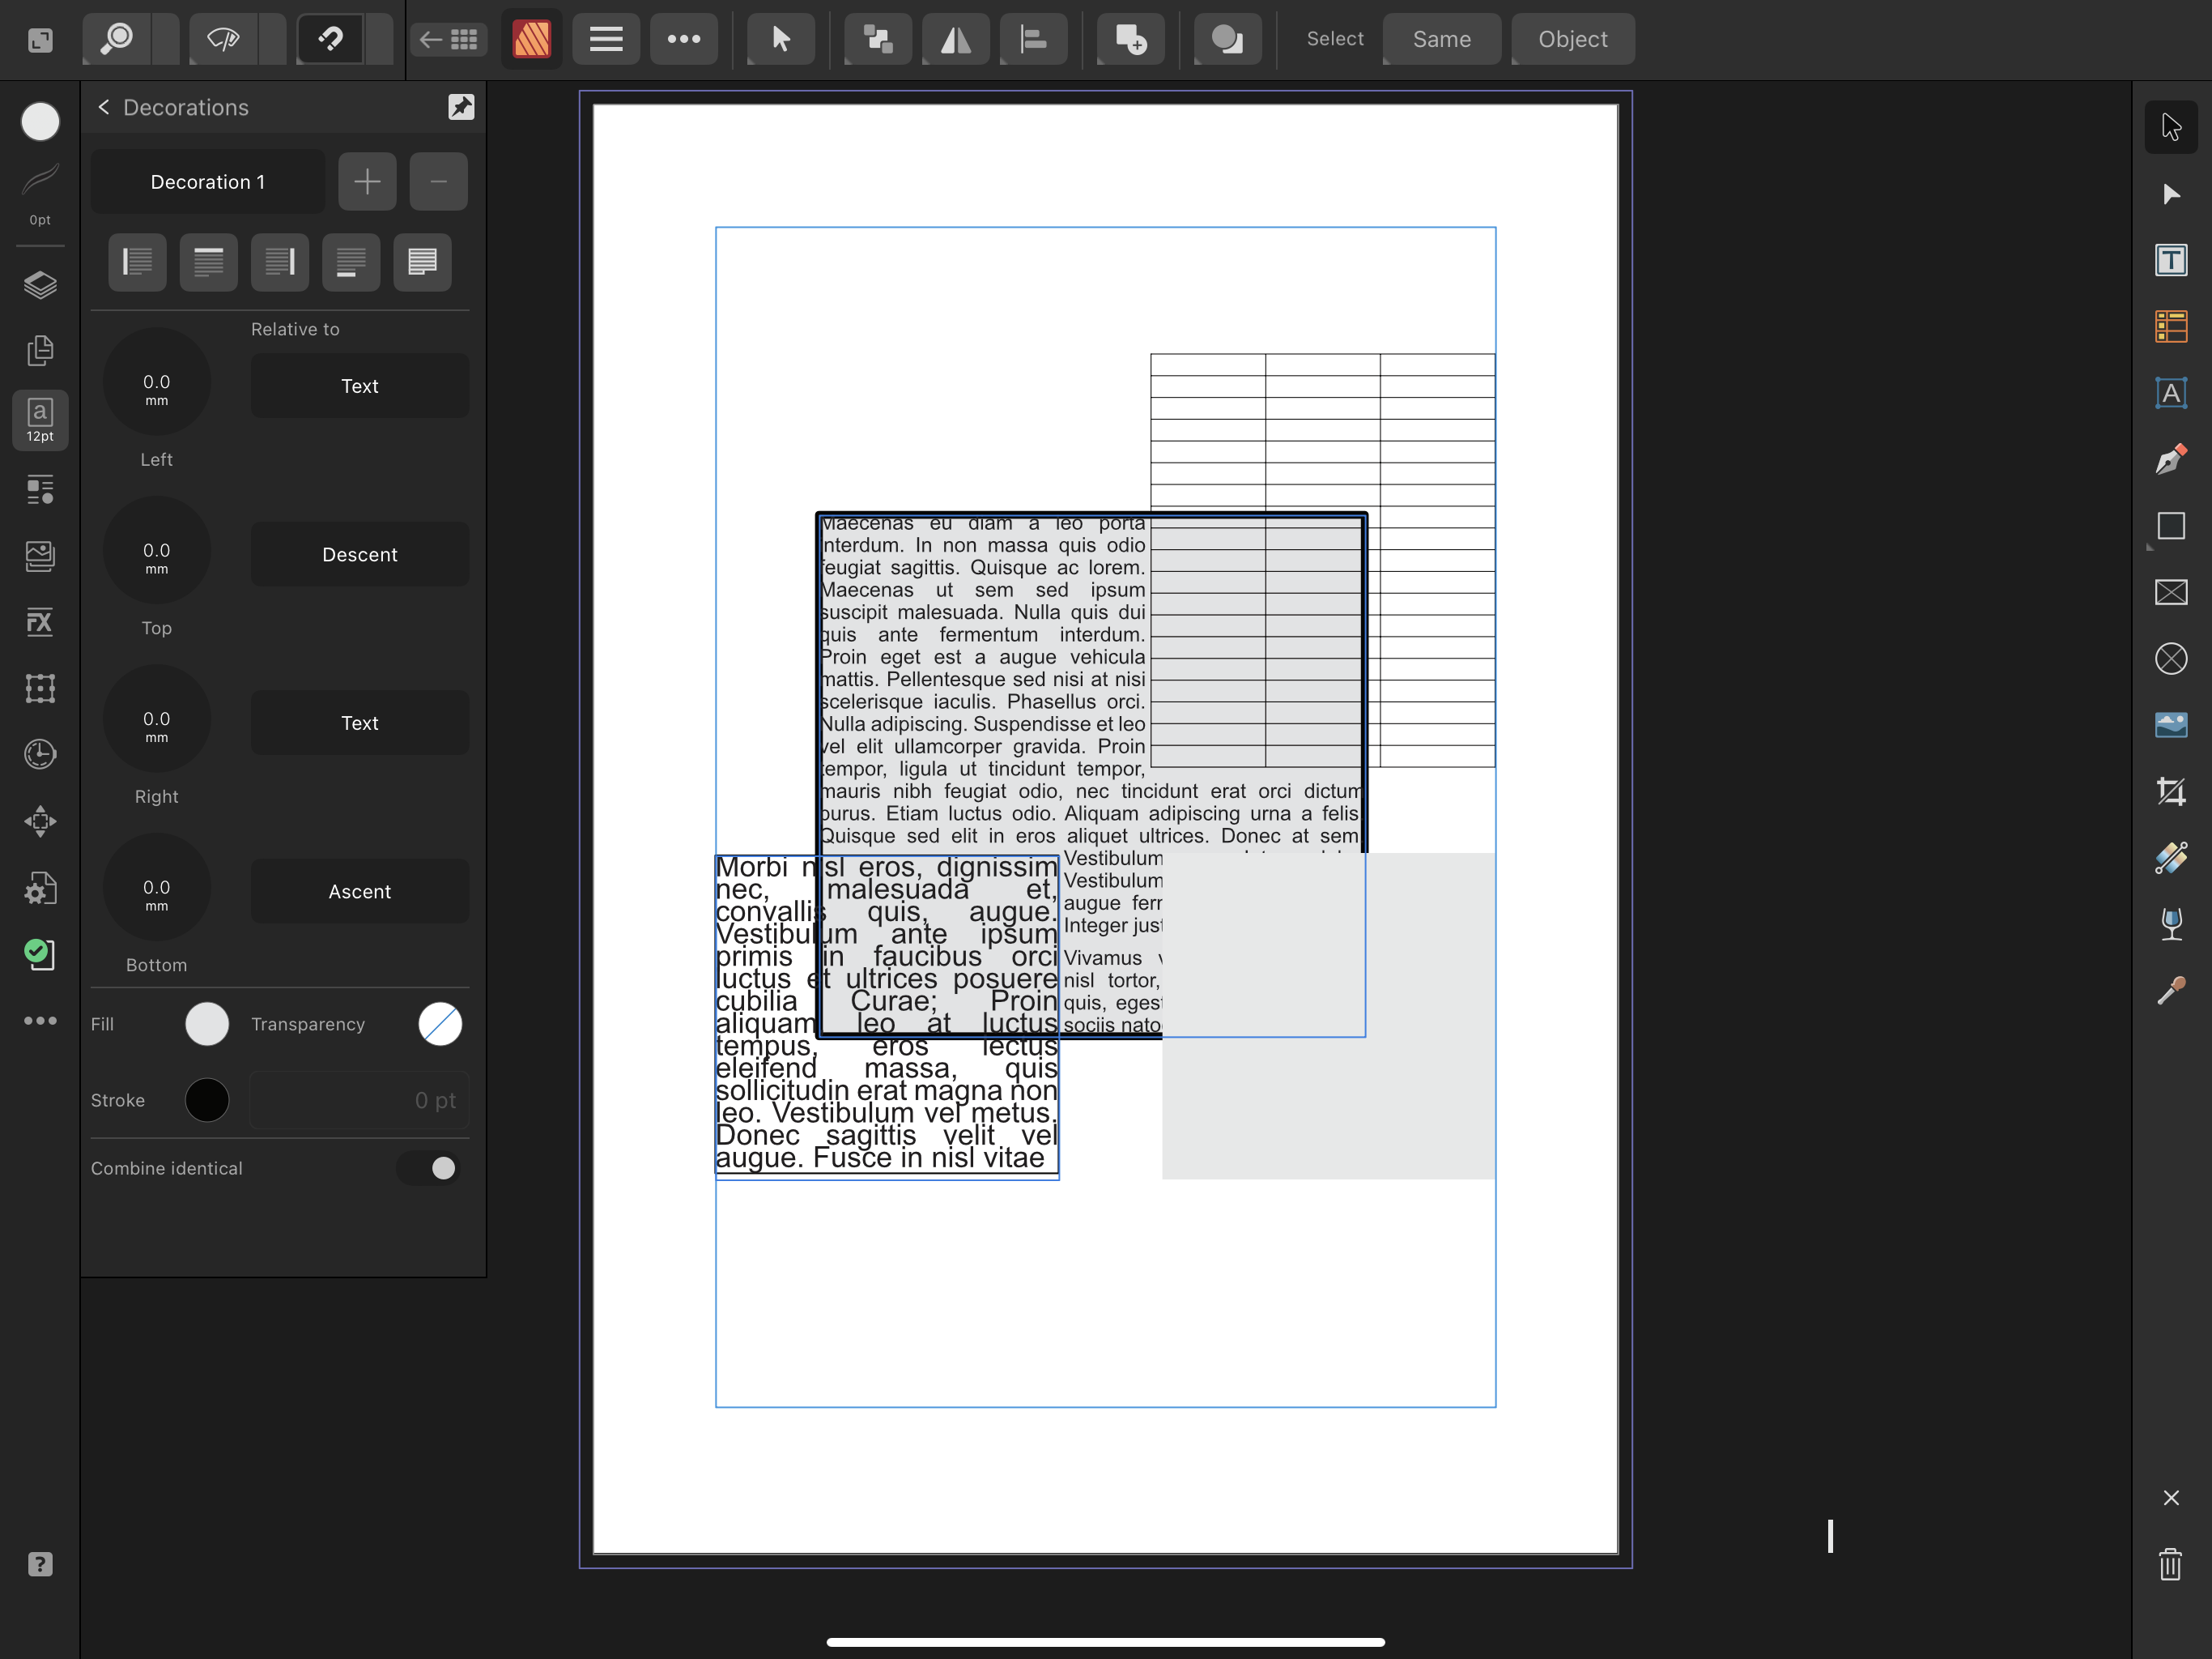The width and height of the screenshot is (2212, 1659).
Task: Open the black Stroke colour swatch
Action: coord(207,1100)
